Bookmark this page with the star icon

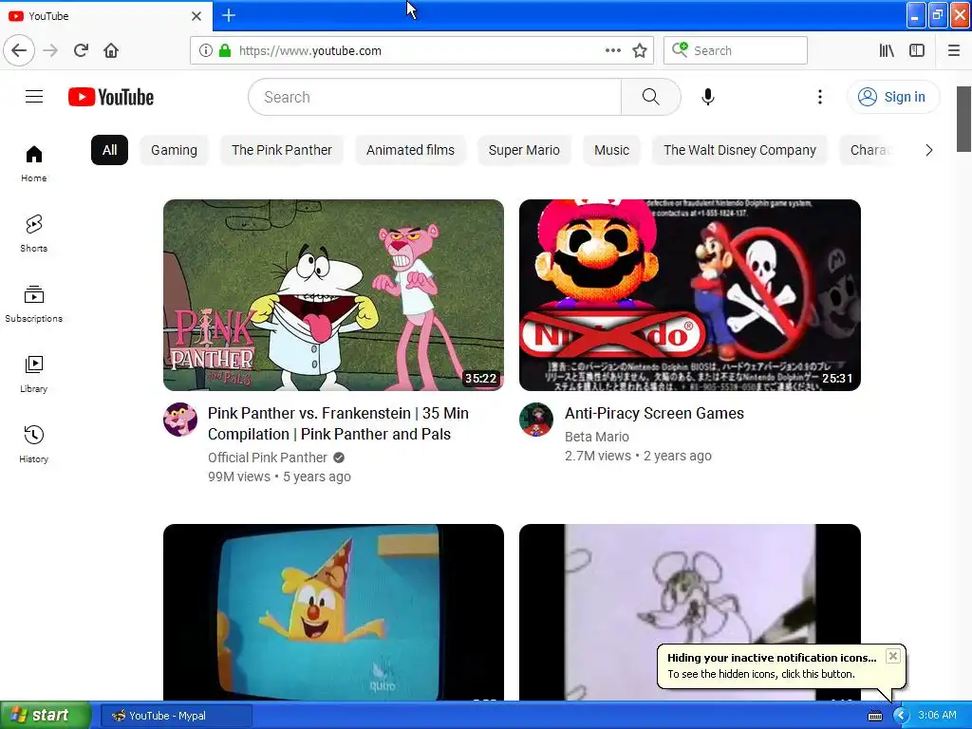640,51
